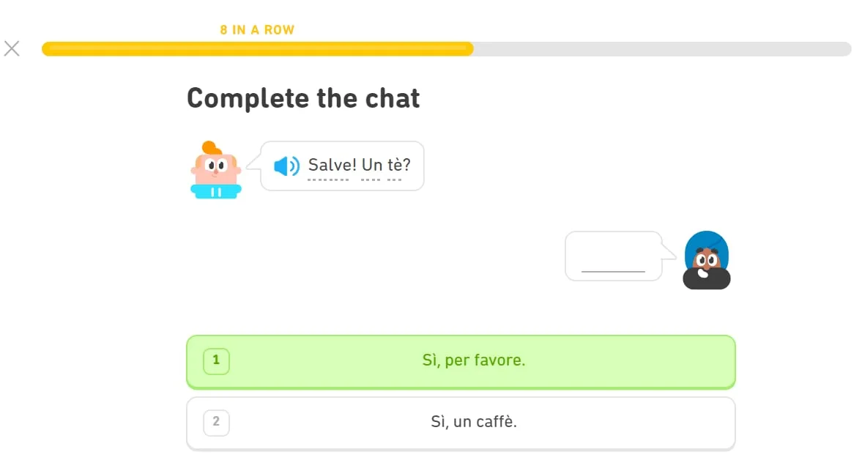The image size is (862, 463).
Task: Select answer "Sì, per favore."
Action: point(473,360)
